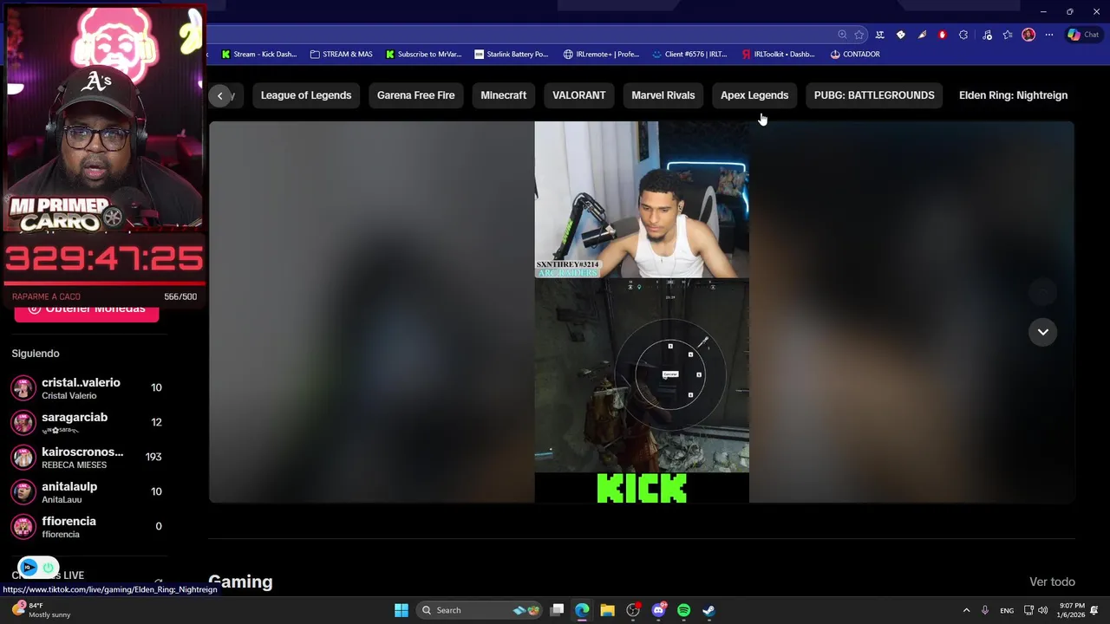Select the League of Legends category
The width and height of the screenshot is (1110, 624).
click(x=306, y=95)
